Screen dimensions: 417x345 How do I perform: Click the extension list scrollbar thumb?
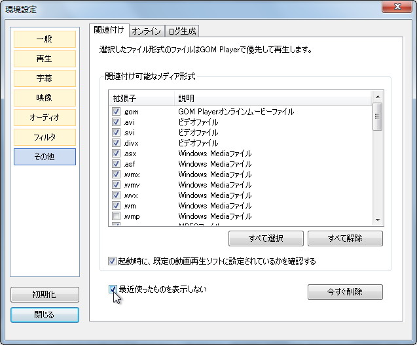378,116
